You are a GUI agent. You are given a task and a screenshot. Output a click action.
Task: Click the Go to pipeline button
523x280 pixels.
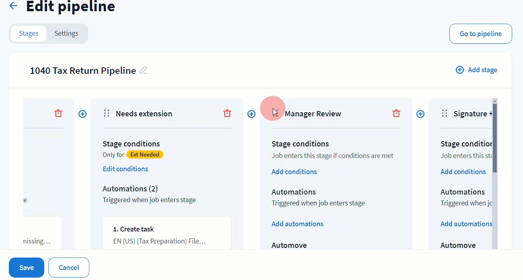[x=480, y=34]
